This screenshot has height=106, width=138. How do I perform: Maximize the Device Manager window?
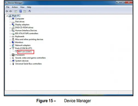(123, 2)
